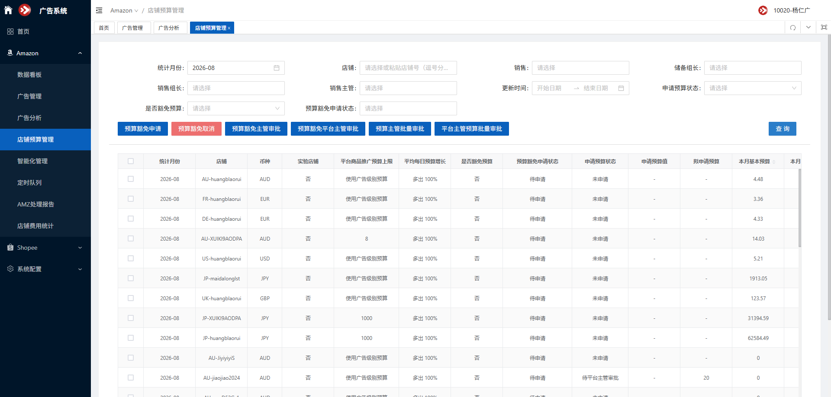Open the calendar icon in 统计月份 field
Viewport: 831px width, 397px height.
[277, 68]
